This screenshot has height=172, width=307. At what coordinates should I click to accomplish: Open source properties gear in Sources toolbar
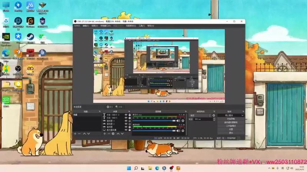coord(113,134)
